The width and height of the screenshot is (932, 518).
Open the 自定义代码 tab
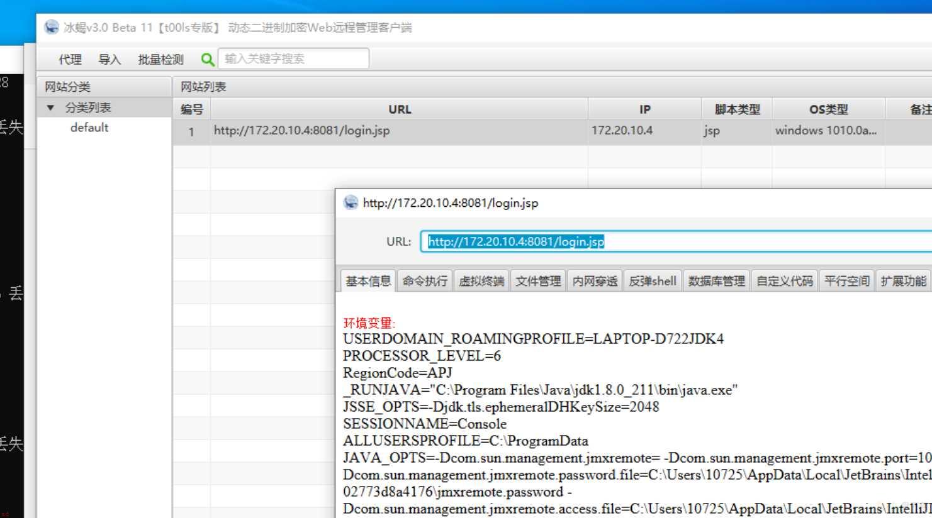785,281
